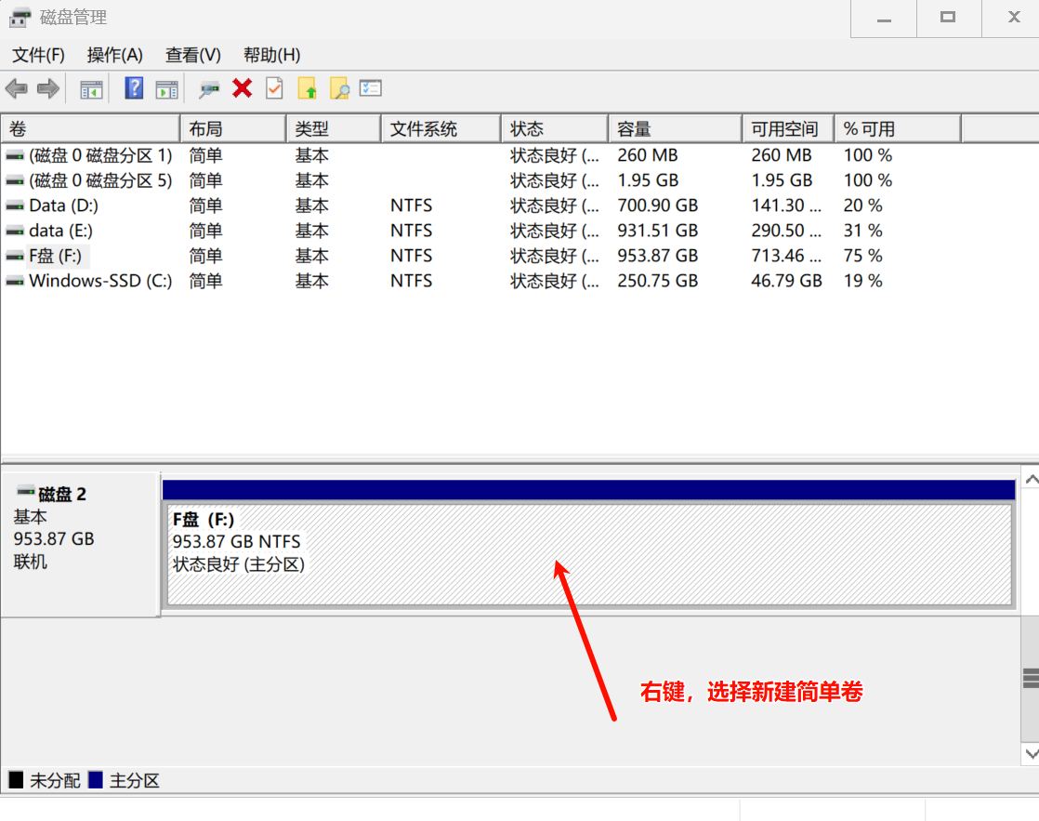Click the Back arrow toolbar icon
The width and height of the screenshot is (1039, 821).
pyautogui.click(x=16, y=89)
